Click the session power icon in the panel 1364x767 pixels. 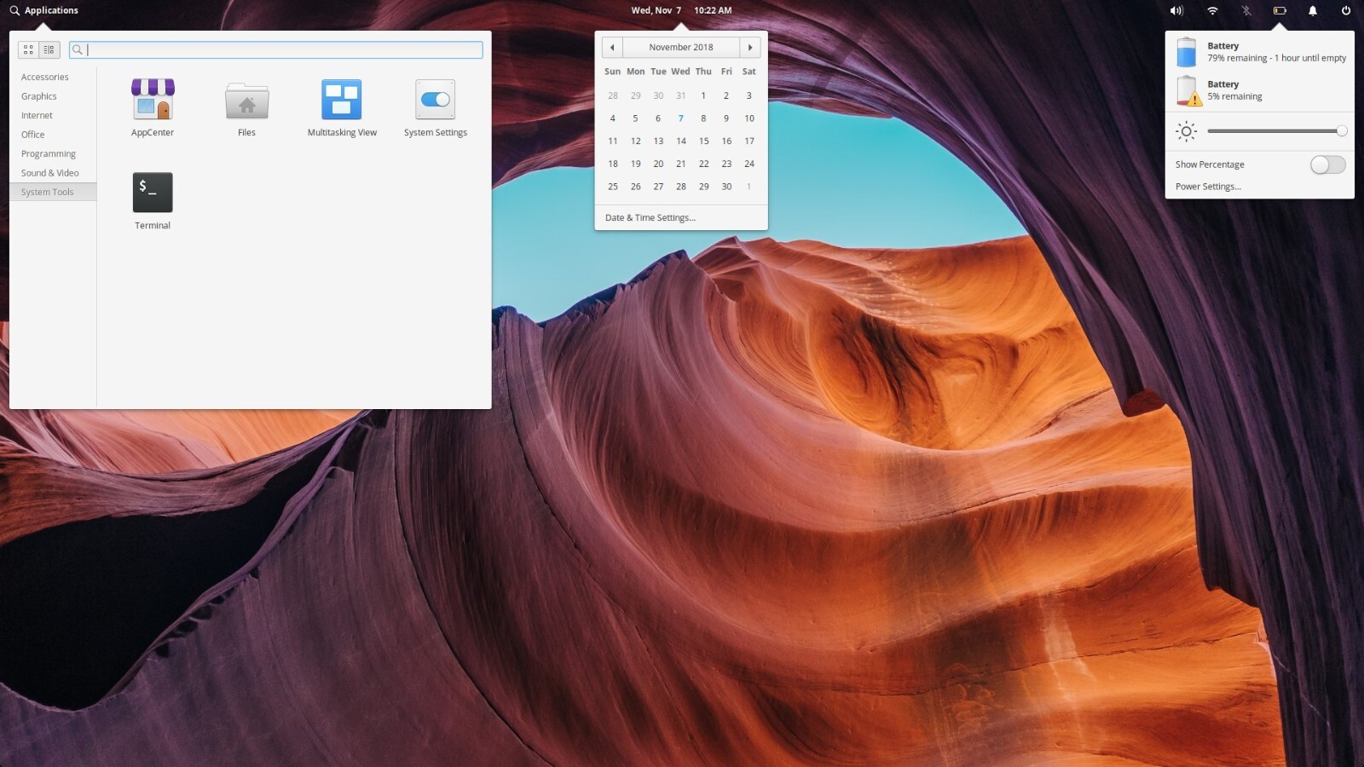(1345, 10)
